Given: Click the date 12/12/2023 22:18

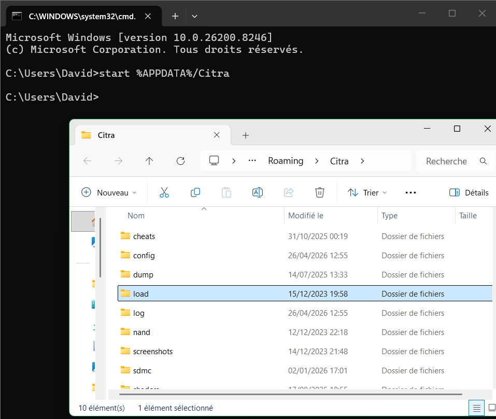Looking at the screenshot, I should [x=318, y=332].
